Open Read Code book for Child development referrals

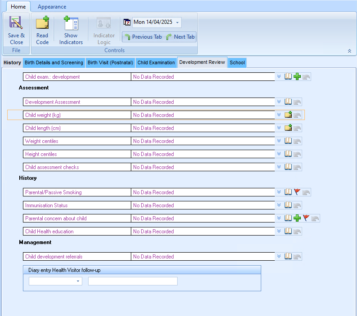pos(288,256)
